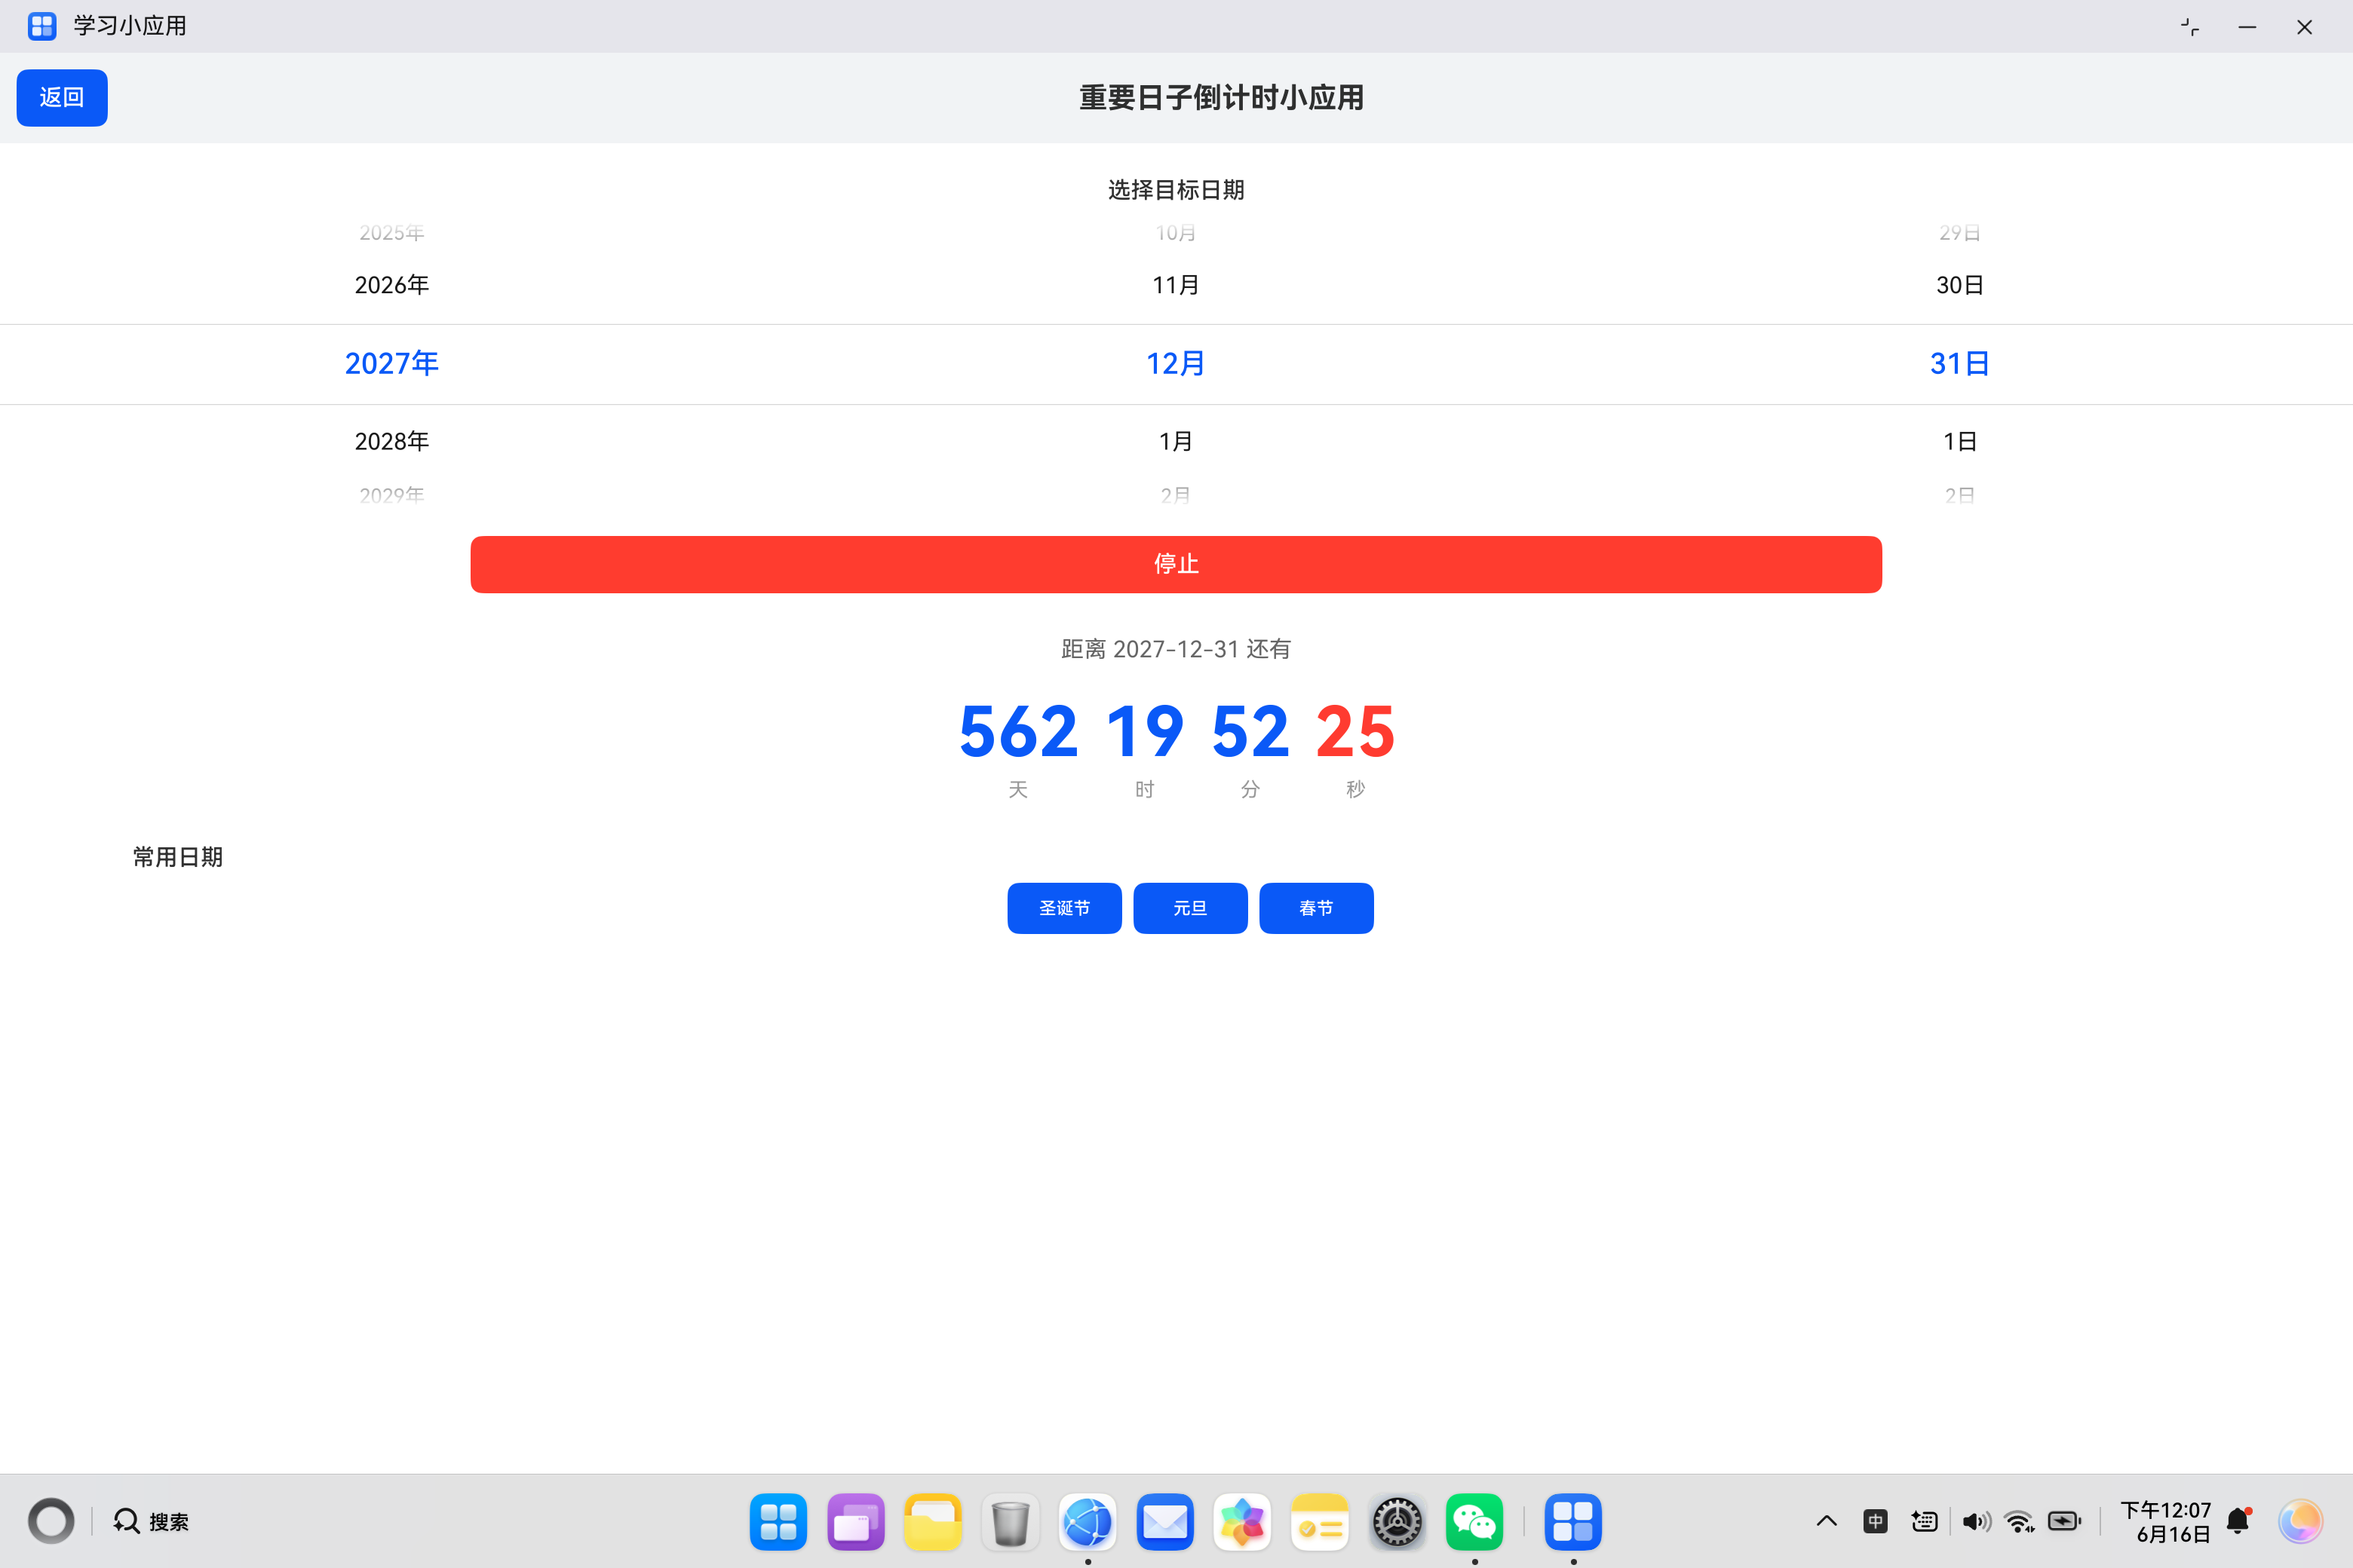The image size is (2353, 1568).
Task: Open the settings gear dock icon
Action: (1397, 1521)
